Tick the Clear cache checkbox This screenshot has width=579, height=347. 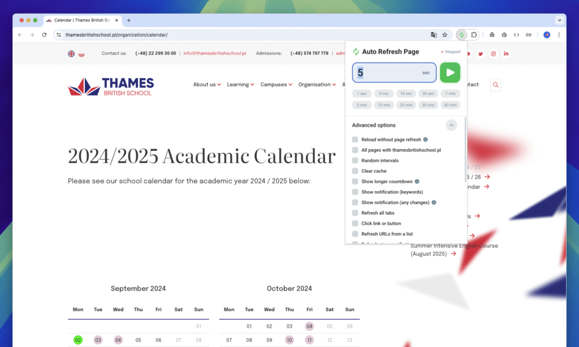355,171
